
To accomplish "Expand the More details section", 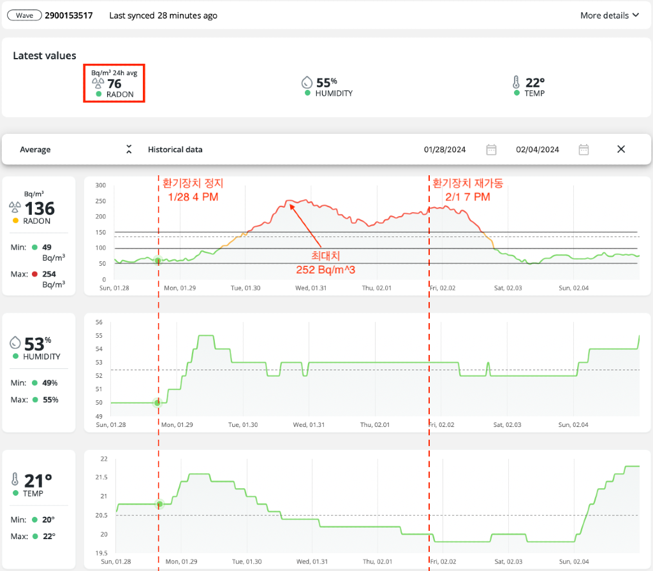I will click(609, 15).
